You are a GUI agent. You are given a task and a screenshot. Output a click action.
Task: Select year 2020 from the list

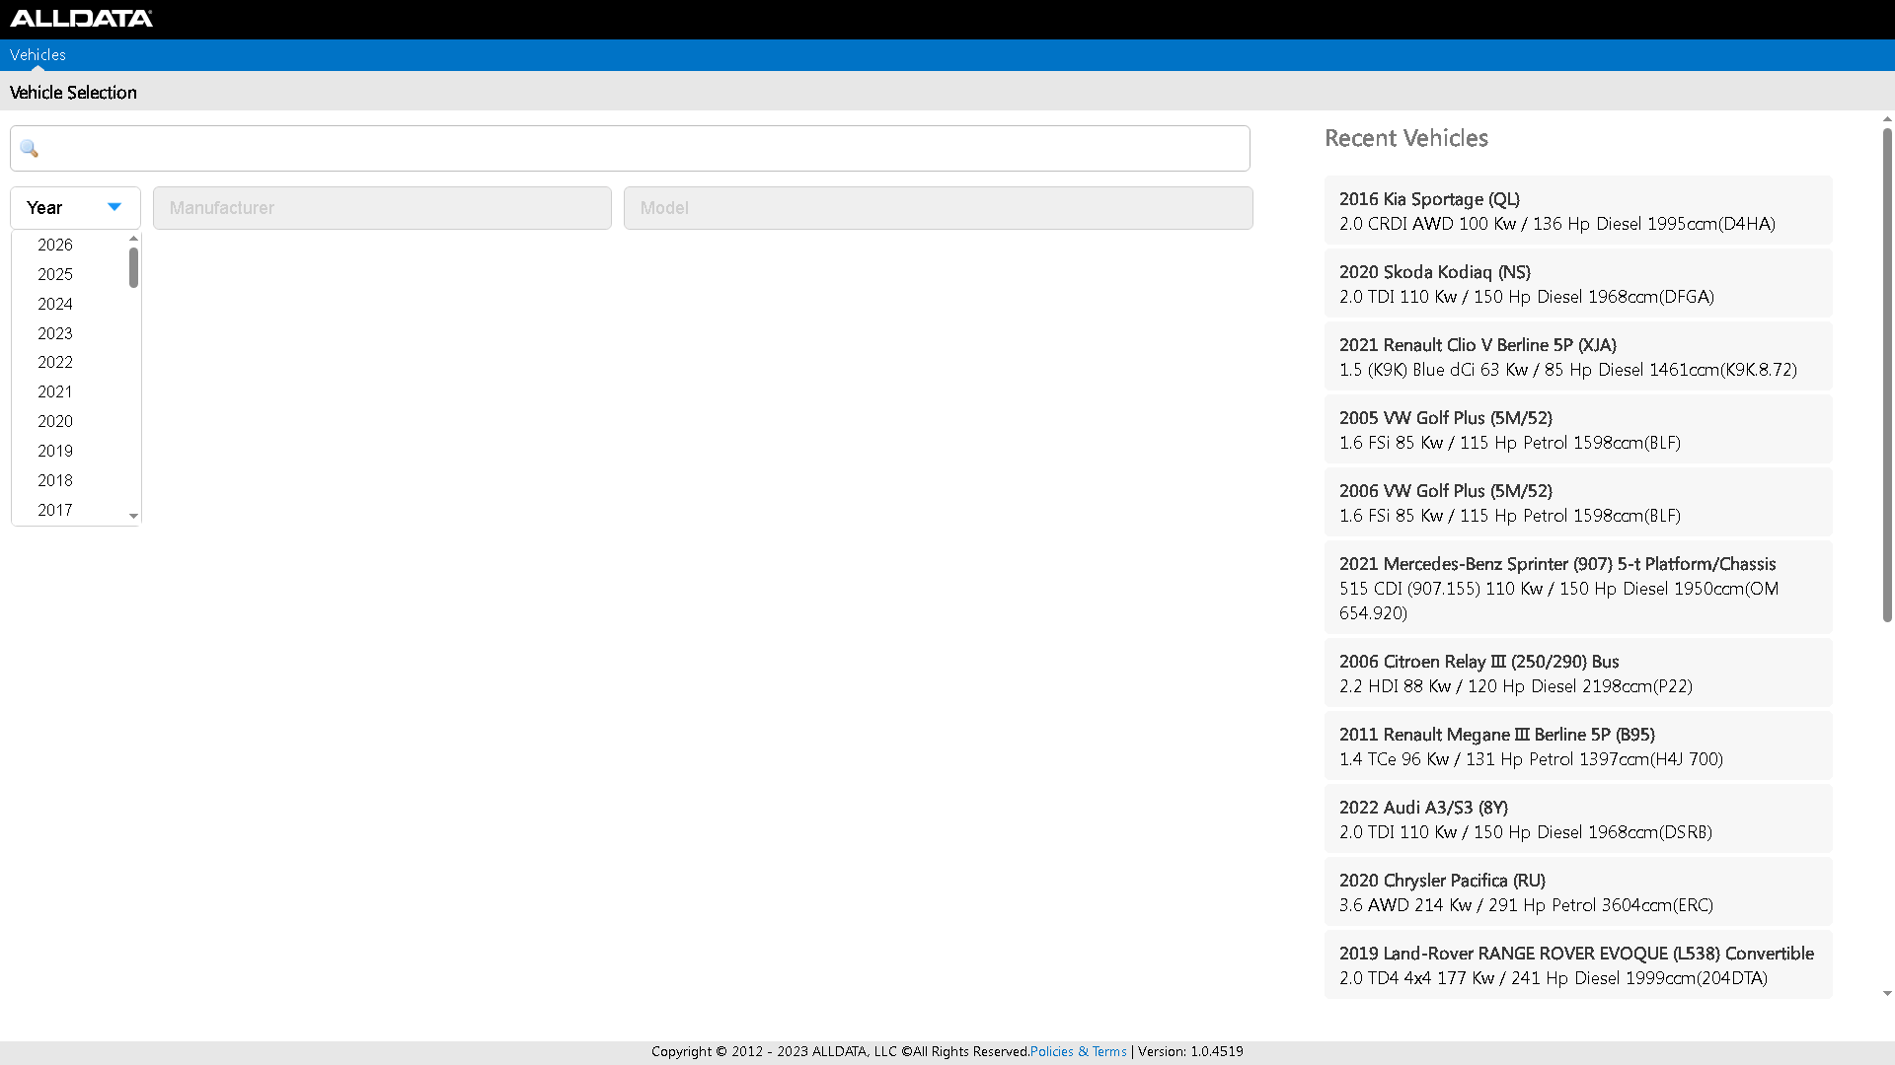point(55,421)
